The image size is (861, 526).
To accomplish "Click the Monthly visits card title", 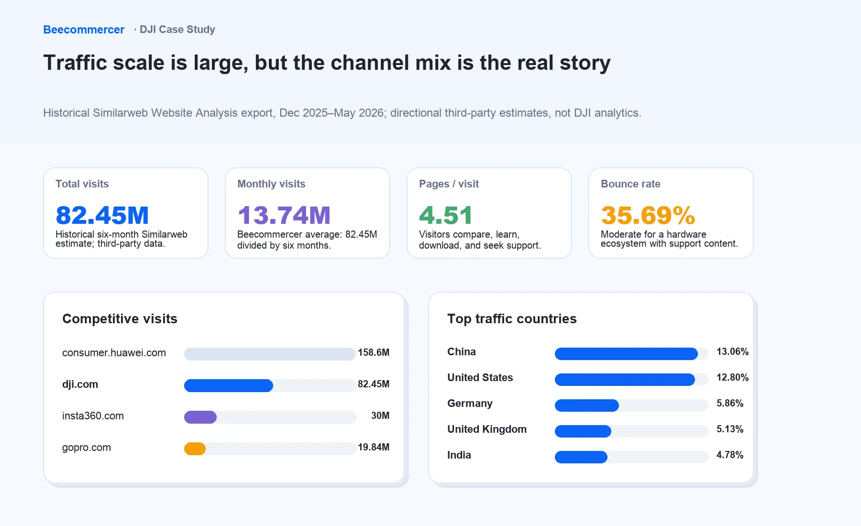I will pyautogui.click(x=271, y=184).
